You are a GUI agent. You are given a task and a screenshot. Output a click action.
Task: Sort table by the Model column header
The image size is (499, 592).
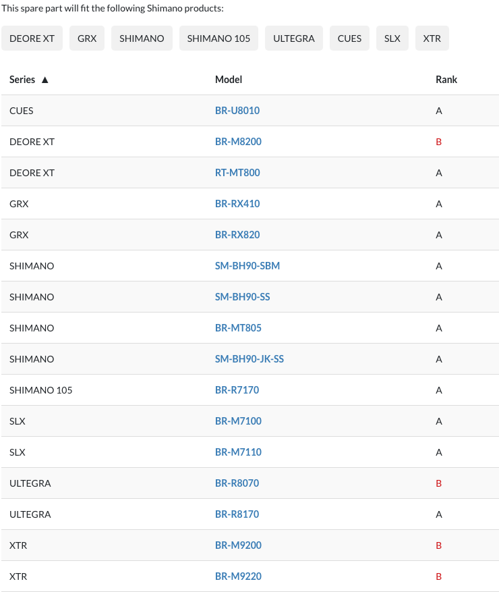pyautogui.click(x=229, y=80)
